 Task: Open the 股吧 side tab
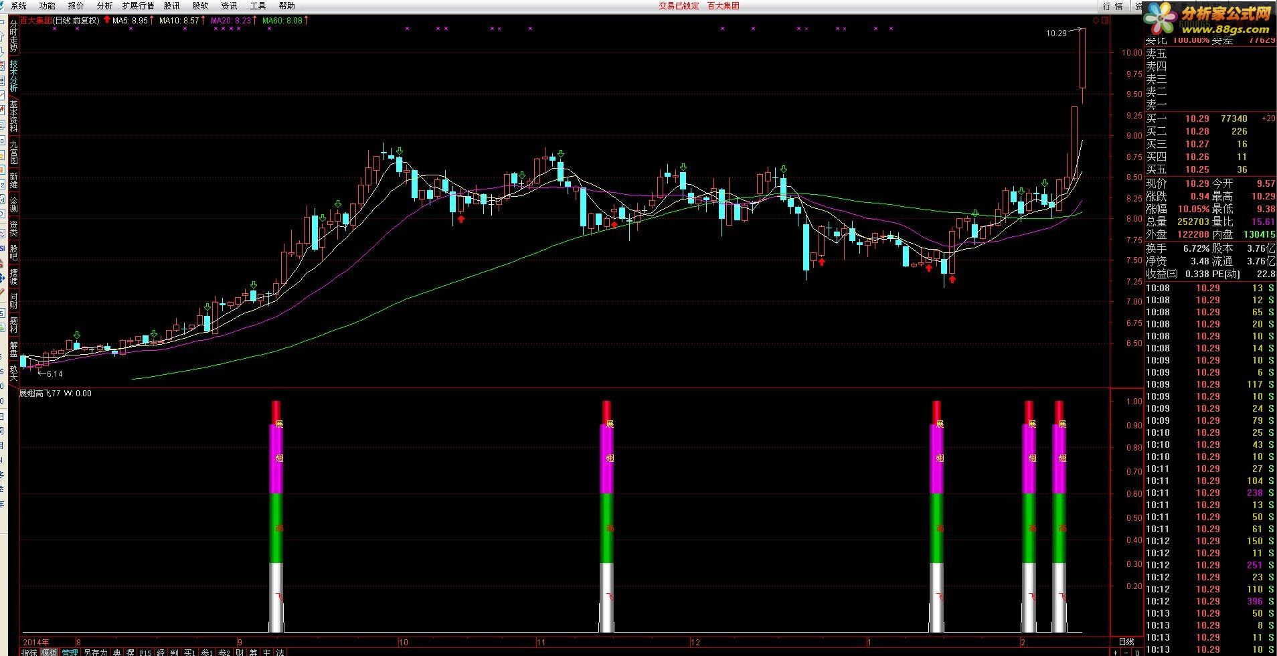pos(13,252)
